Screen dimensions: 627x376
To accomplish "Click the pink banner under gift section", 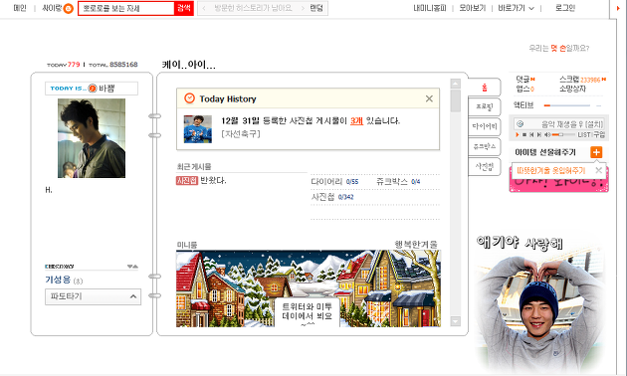I will pyautogui.click(x=558, y=185).
